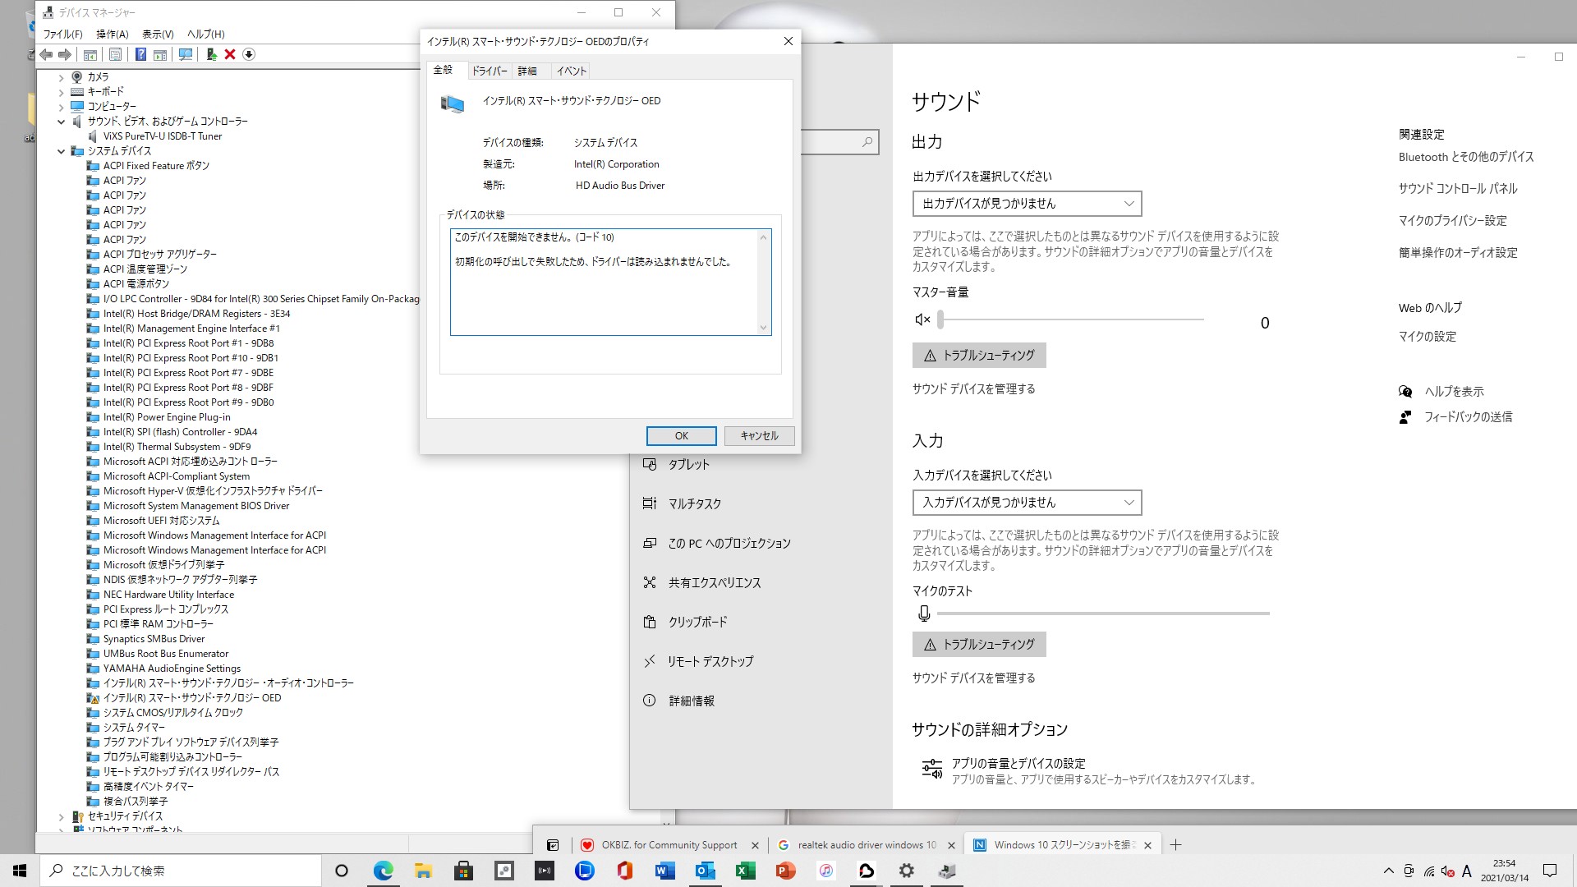1577x887 pixels.
Task: Open Microsoft Edge from the taskbar
Action: pyautogui.click(x=384, y=871)
